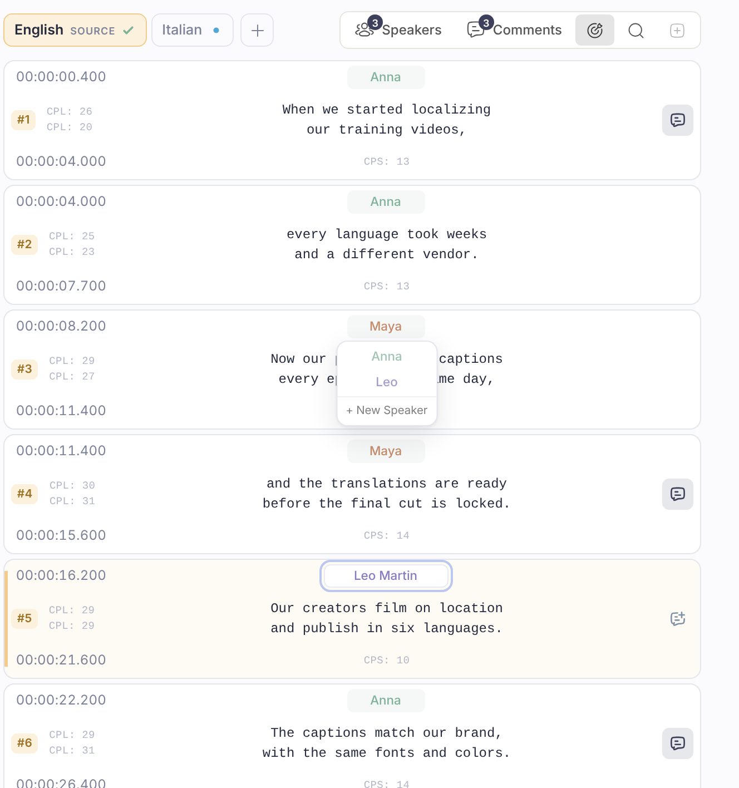The image size is (739, 788).
Task: Choose Anna in the speaker dropdown list
Action: (x=387, y=356)
